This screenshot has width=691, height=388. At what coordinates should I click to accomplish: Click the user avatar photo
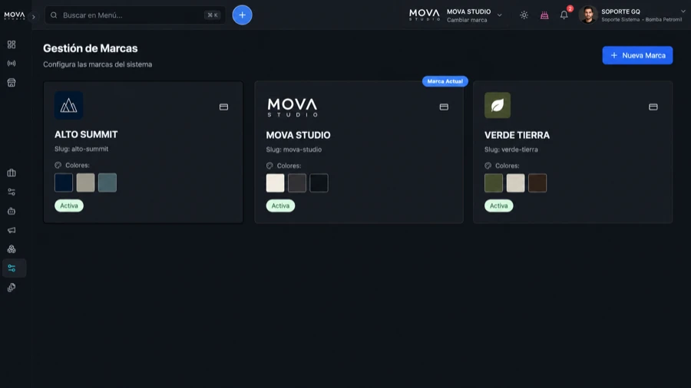pyautogui.click(x=588, y=15)
